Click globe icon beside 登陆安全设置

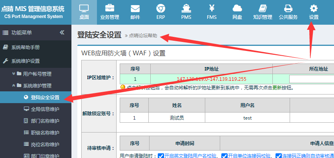pos(26,97)
